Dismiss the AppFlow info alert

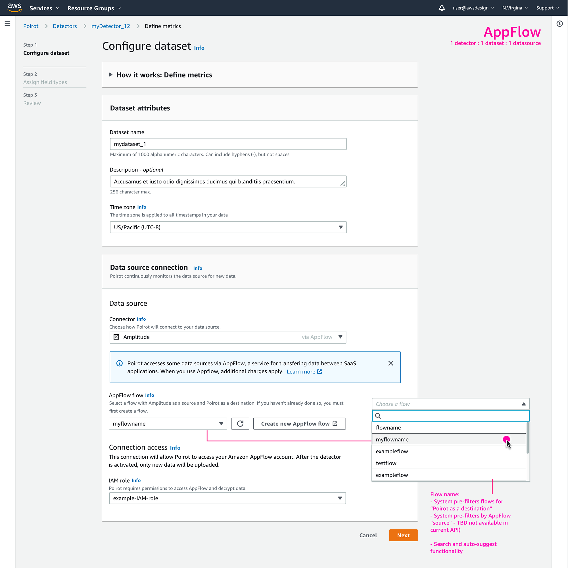[x=391, y=364]
